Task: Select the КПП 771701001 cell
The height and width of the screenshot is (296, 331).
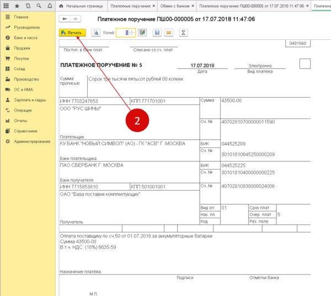Action: 164,101
